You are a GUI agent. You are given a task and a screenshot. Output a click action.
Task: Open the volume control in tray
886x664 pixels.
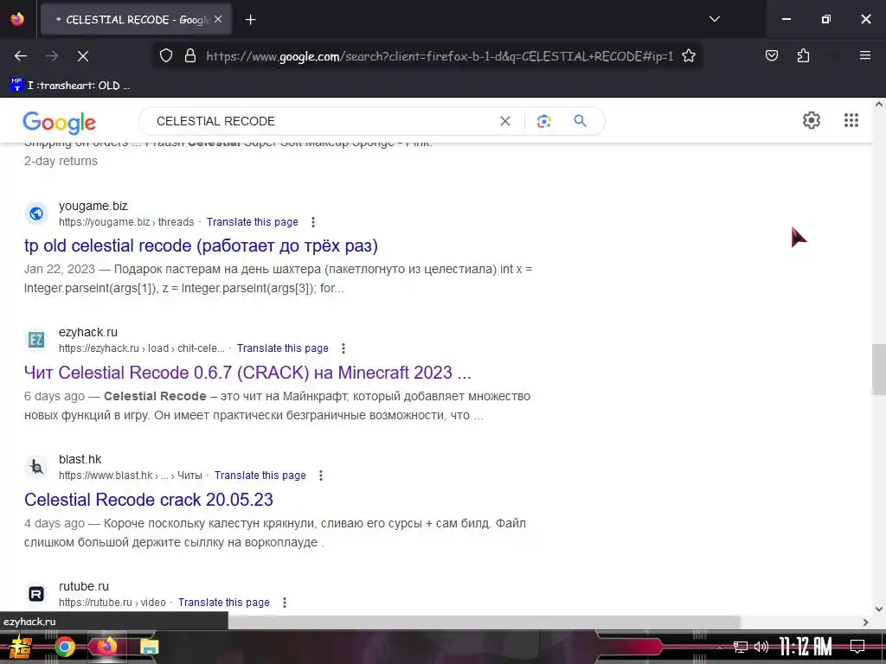click(761, 647)
